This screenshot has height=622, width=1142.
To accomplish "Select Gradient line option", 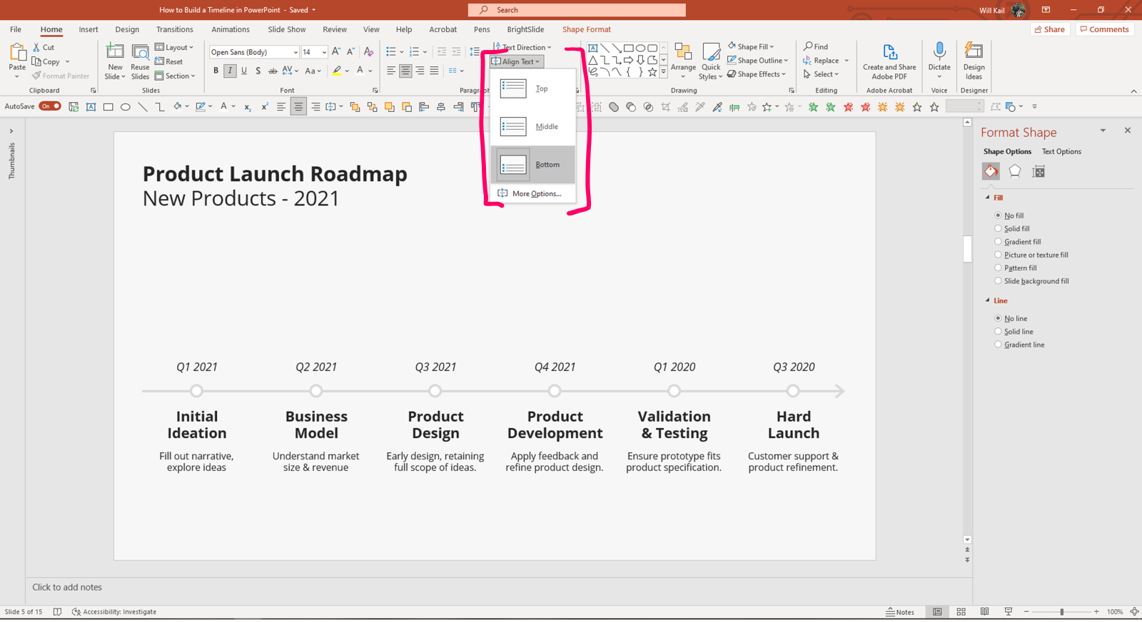I will (1020, 345).
